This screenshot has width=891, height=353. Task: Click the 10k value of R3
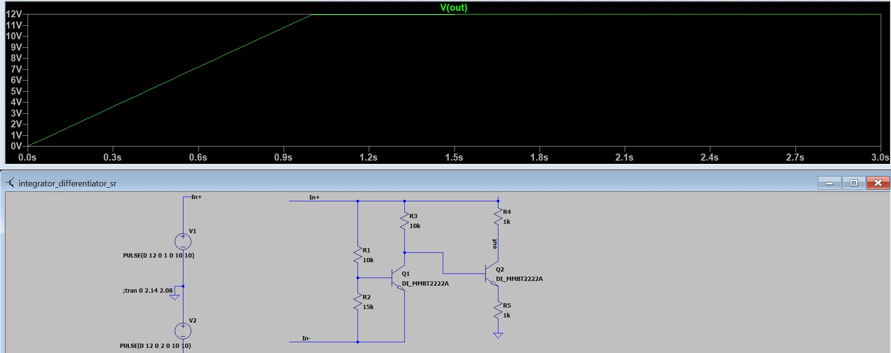415,226
